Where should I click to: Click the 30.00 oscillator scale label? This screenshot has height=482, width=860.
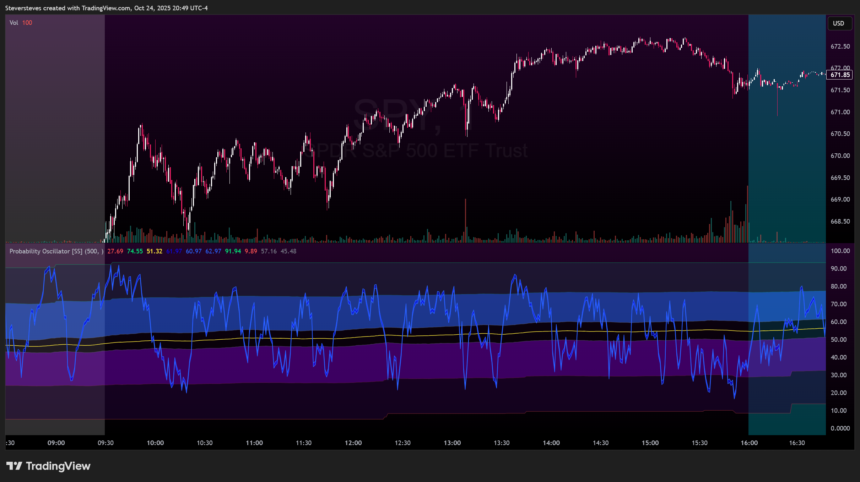click(839, 375)
